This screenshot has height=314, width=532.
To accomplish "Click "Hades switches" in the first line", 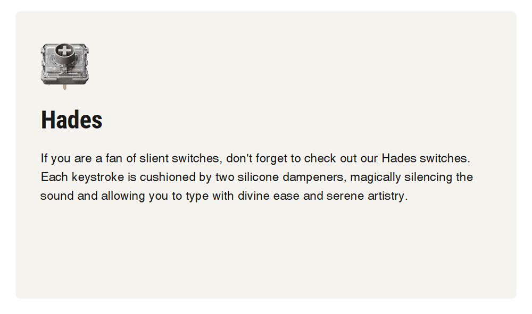I will click(426, 158).
